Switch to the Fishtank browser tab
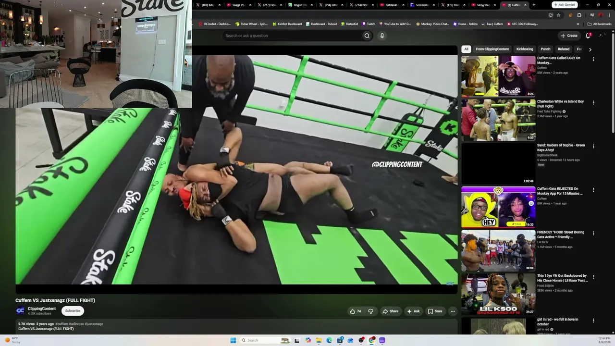The image size is (615, 346). 393,5
